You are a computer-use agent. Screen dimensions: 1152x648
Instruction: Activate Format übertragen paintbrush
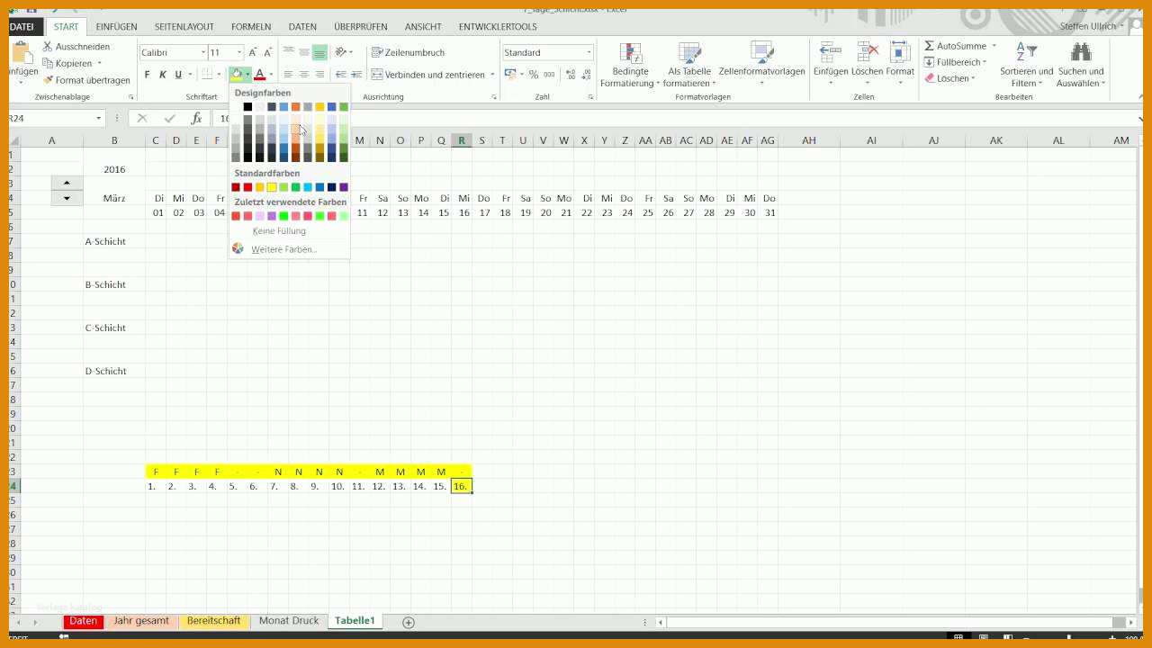(x=48, y=80)
